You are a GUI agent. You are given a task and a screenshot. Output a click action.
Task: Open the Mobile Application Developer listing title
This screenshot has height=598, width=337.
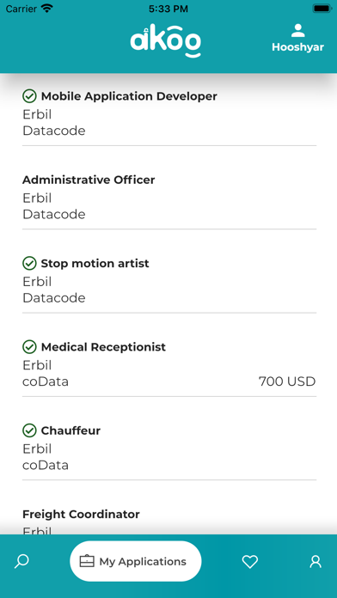[129, 96]
